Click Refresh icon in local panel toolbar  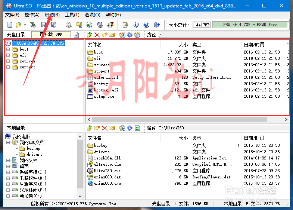(137, 128)
